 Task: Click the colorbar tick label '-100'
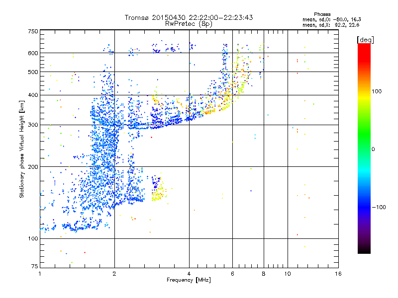379,207
